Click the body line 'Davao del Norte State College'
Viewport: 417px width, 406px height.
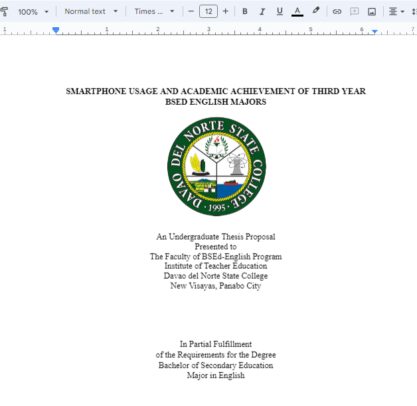[x=216, y=276]
